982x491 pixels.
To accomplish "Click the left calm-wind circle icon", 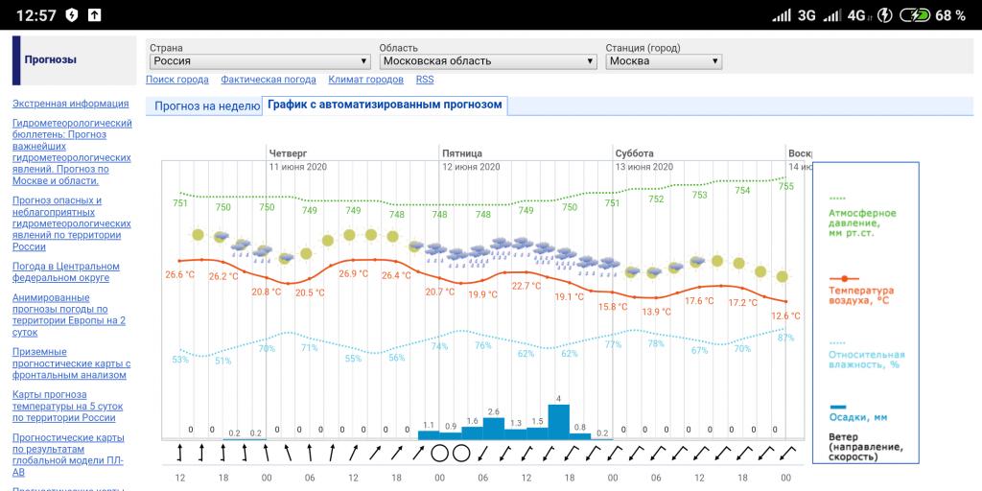I will (x=439, y=453).
